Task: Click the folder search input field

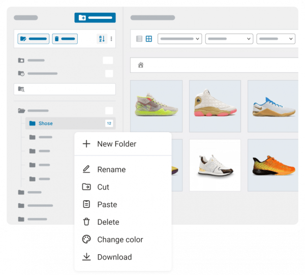Action: pyautogui.click(x=65, y=89)
